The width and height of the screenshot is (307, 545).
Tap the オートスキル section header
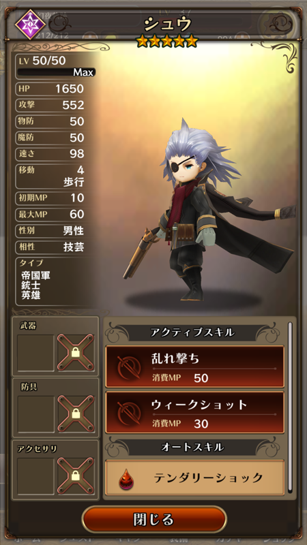point(192,448)
